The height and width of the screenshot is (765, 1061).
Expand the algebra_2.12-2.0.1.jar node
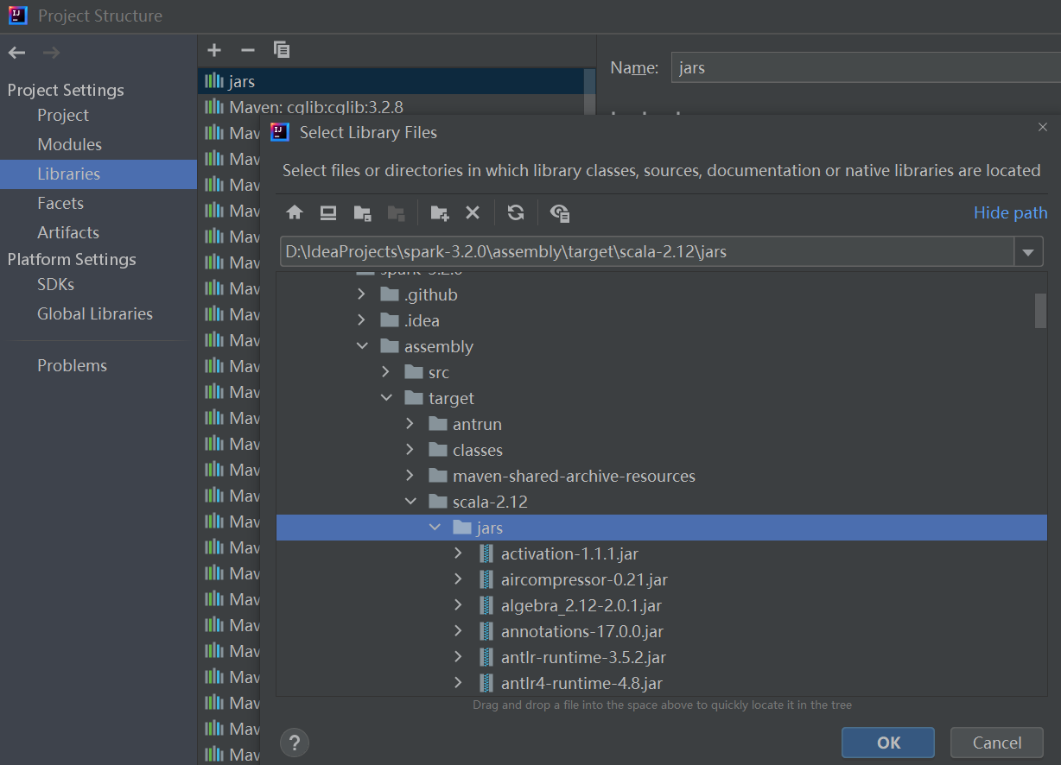pyautogui.click(x=459, y=605)
